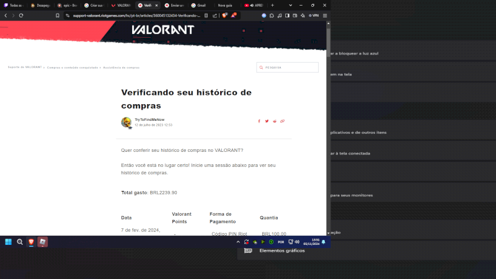Share article on Facebook
This screenshot has height=279, width=496.
tap(259, 121)
